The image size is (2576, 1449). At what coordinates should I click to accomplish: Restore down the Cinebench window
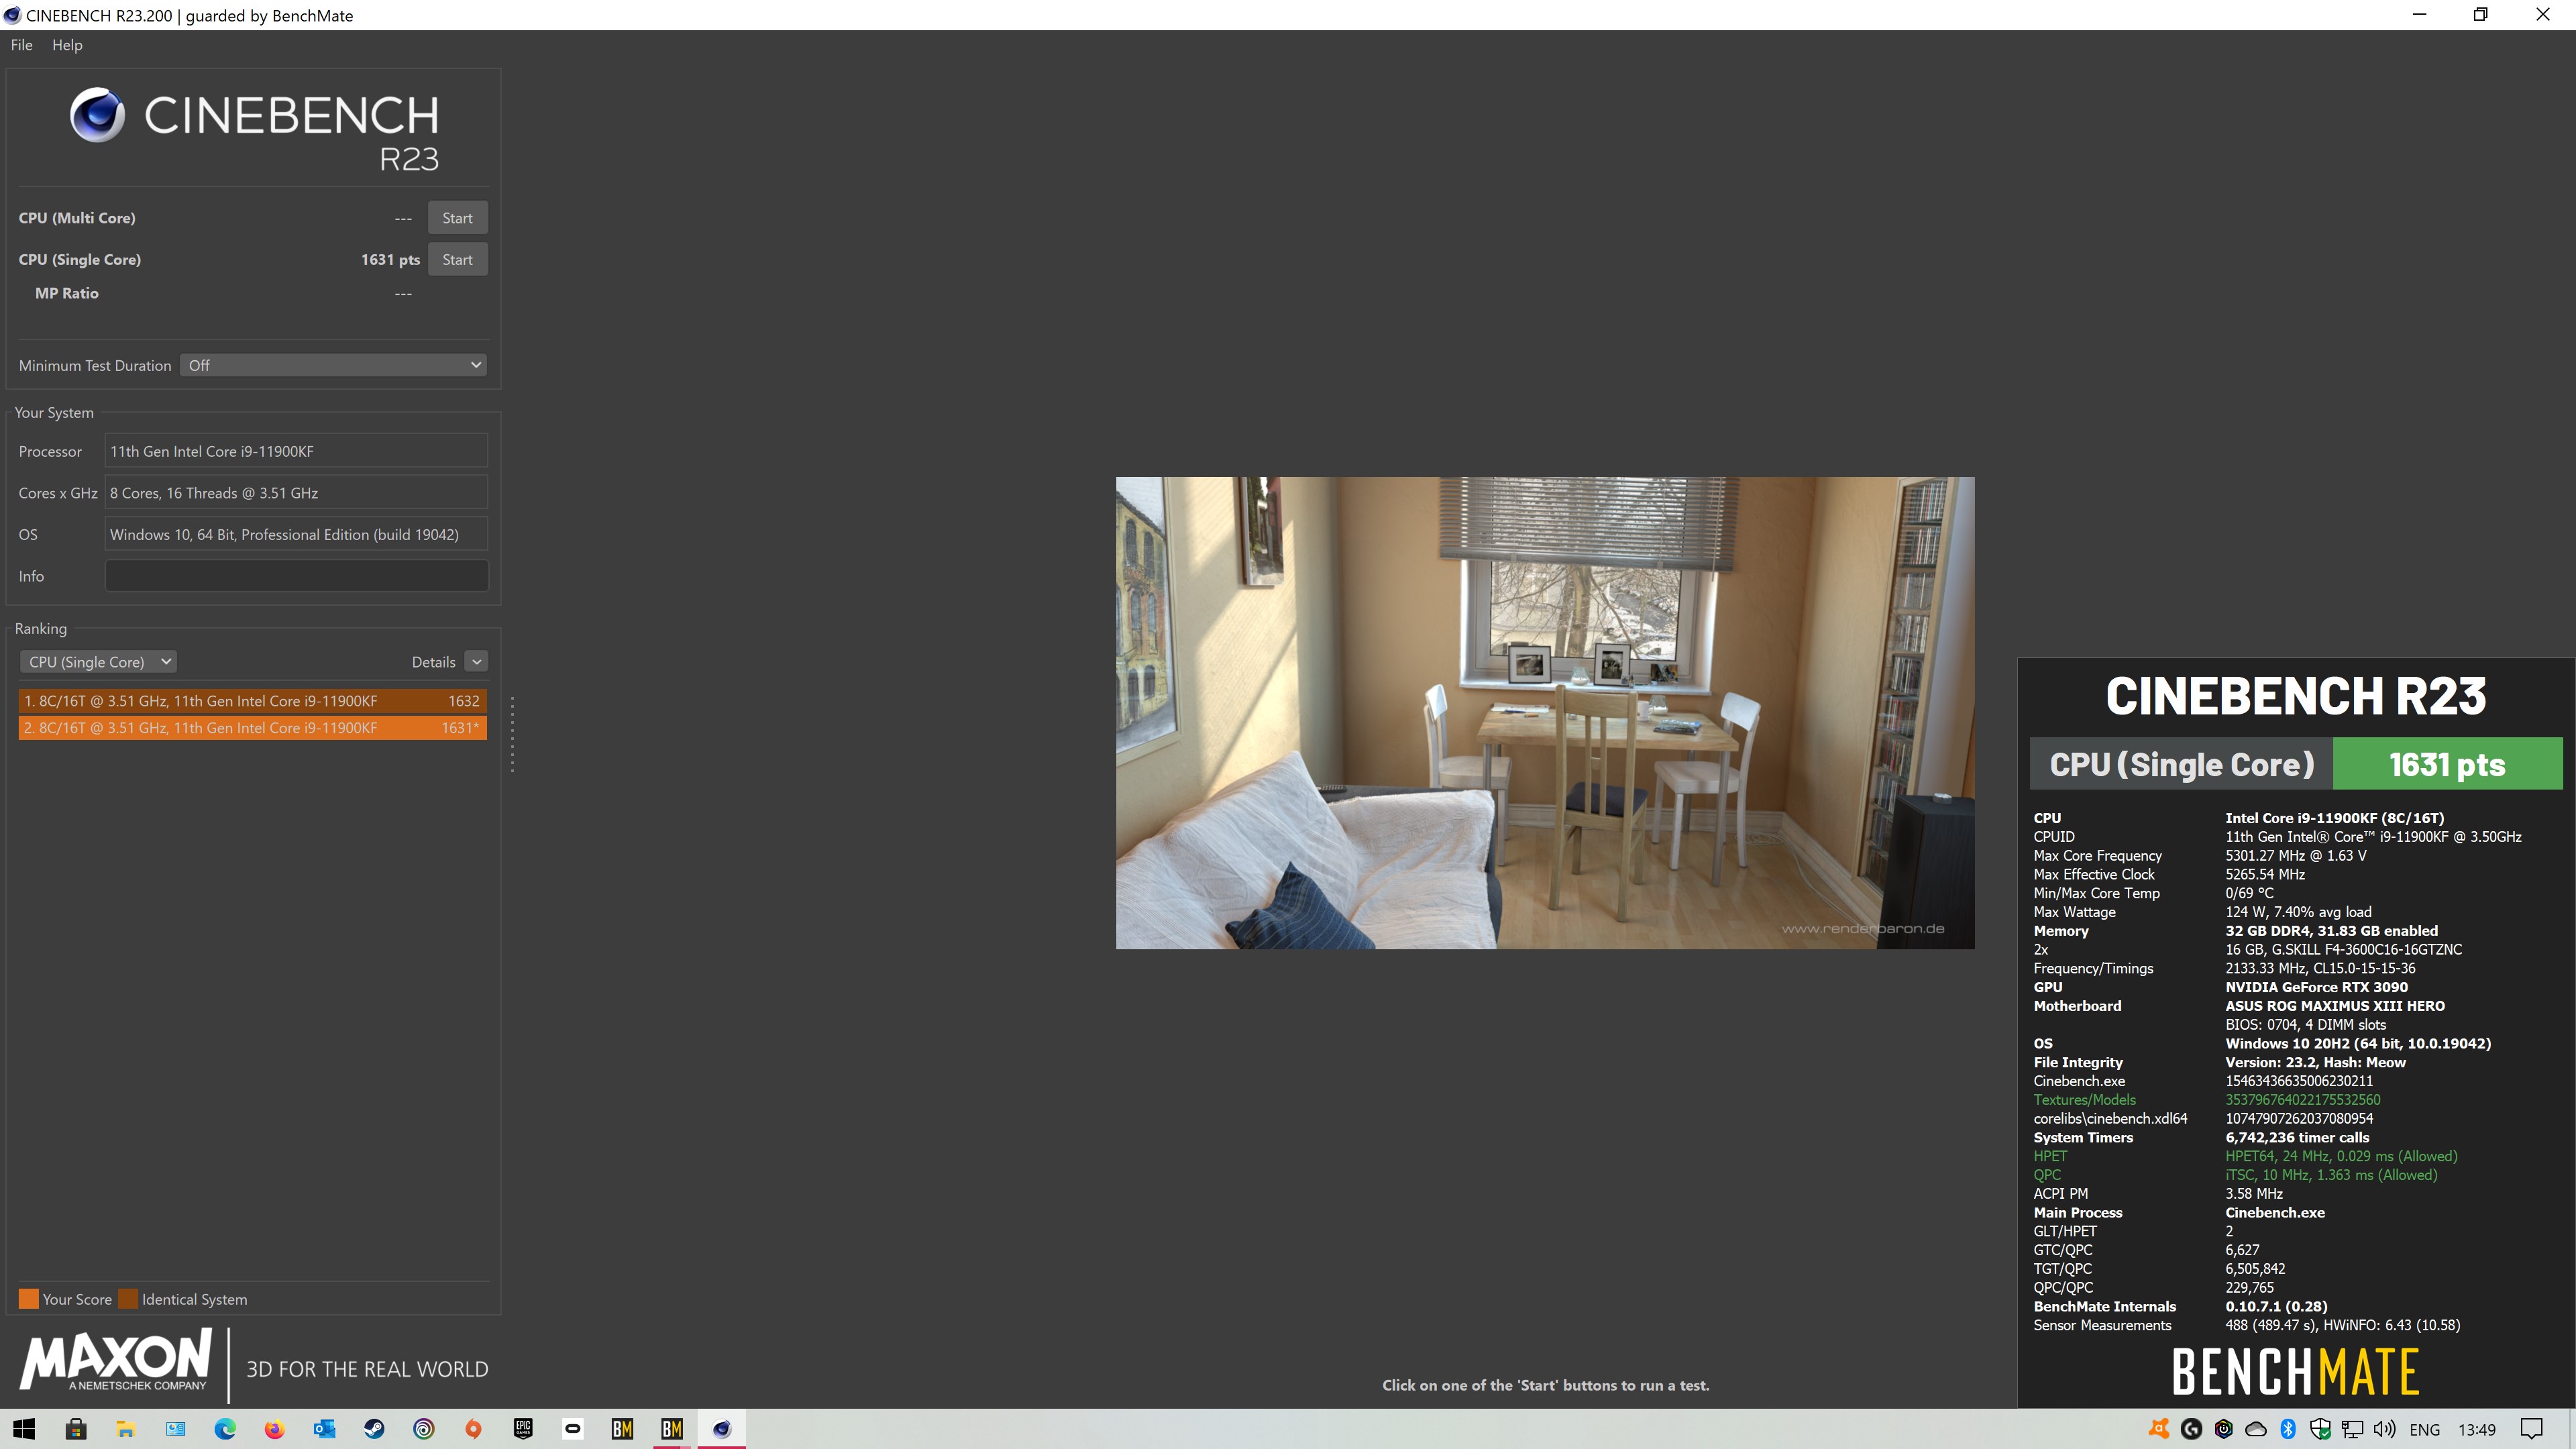click(x=2481, y=15)
